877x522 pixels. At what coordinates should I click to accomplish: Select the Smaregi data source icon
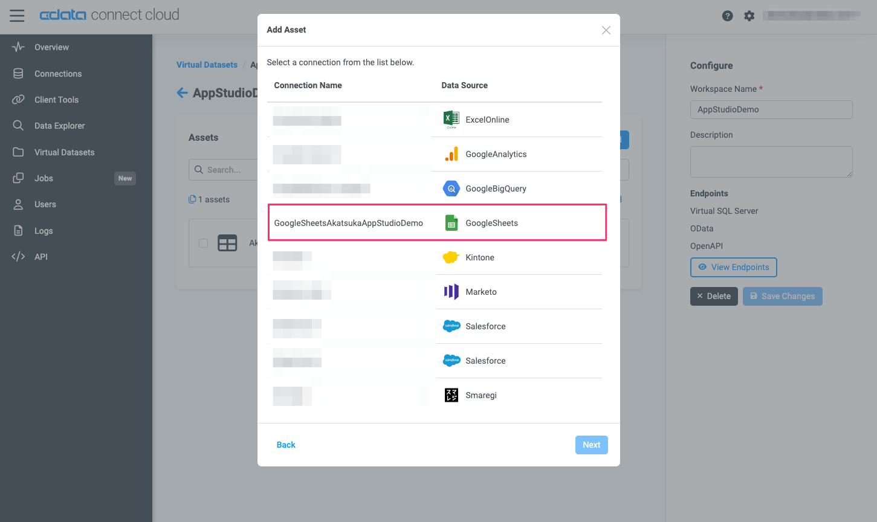pos(451,395)
